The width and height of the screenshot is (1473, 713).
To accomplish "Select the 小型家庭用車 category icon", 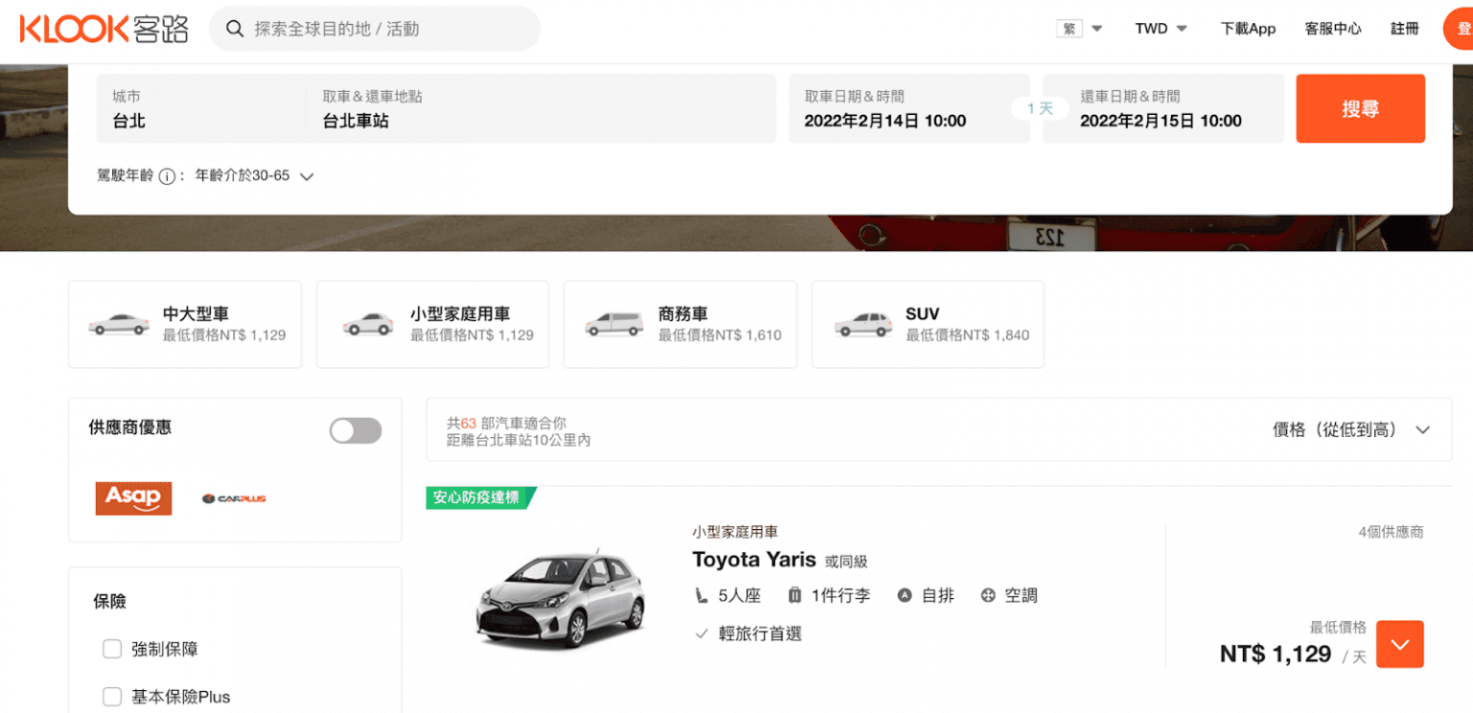I will tap(365, 324).
